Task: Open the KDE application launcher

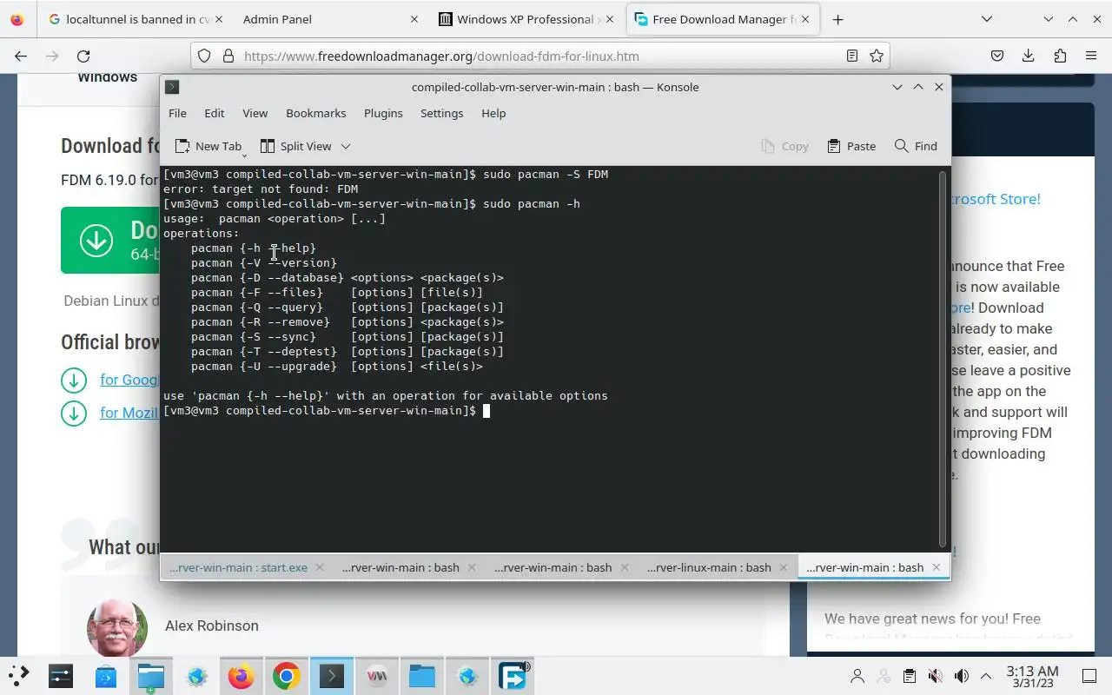Action: (x=18, y=676)
